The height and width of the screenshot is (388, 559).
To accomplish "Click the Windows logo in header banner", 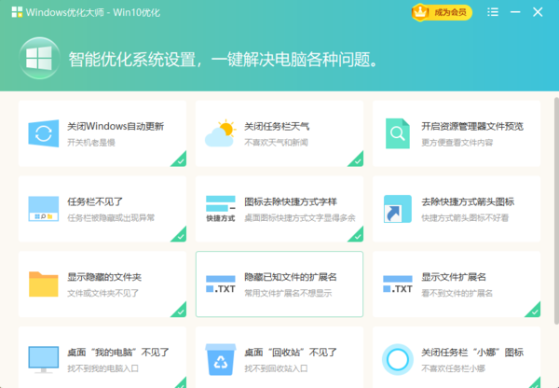I will coord(36,58).
